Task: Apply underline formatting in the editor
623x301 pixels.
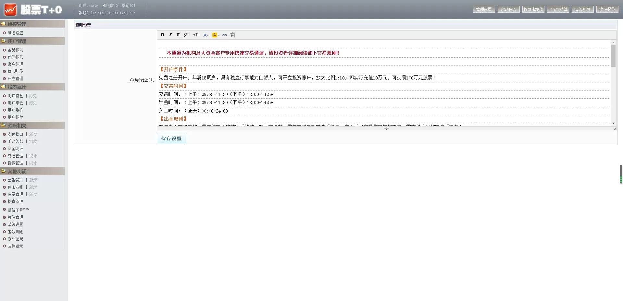Action: 178,35
